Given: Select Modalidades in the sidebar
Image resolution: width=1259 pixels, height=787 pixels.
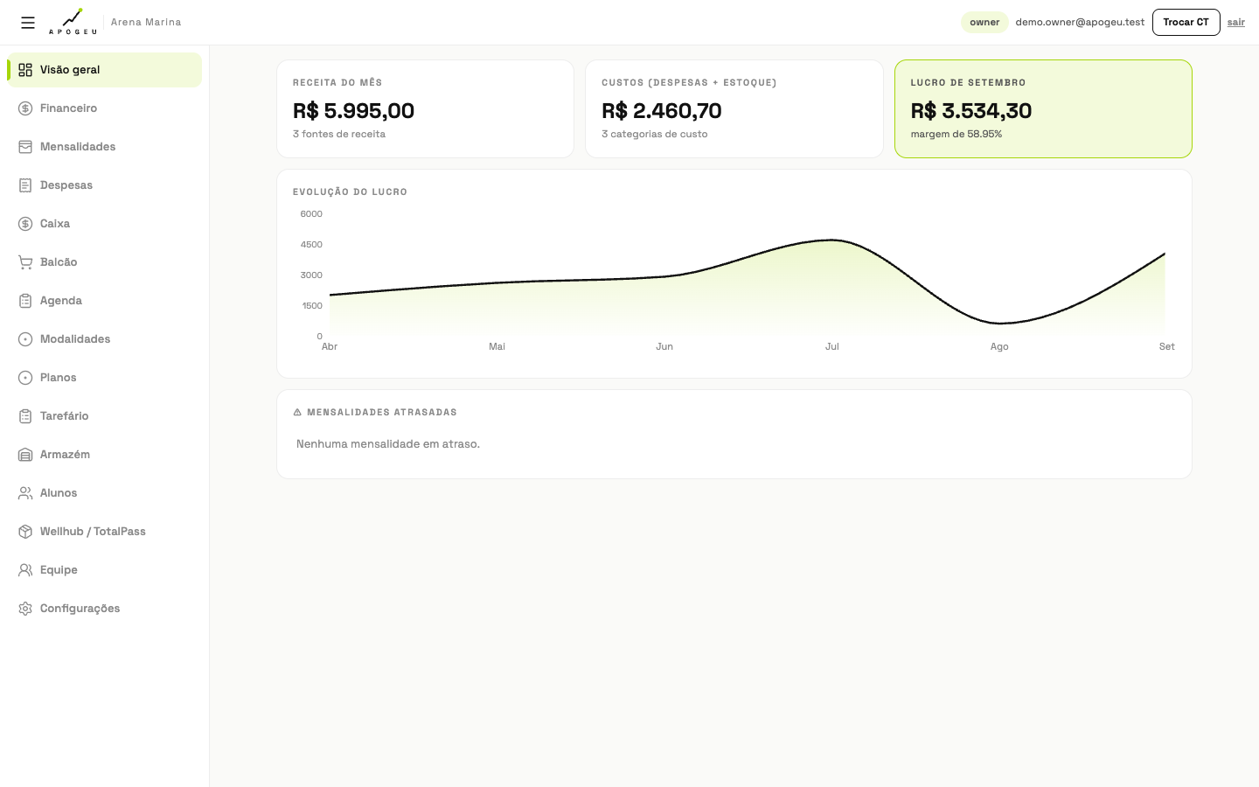Looking at the screenshot, I should pos(105,339).
